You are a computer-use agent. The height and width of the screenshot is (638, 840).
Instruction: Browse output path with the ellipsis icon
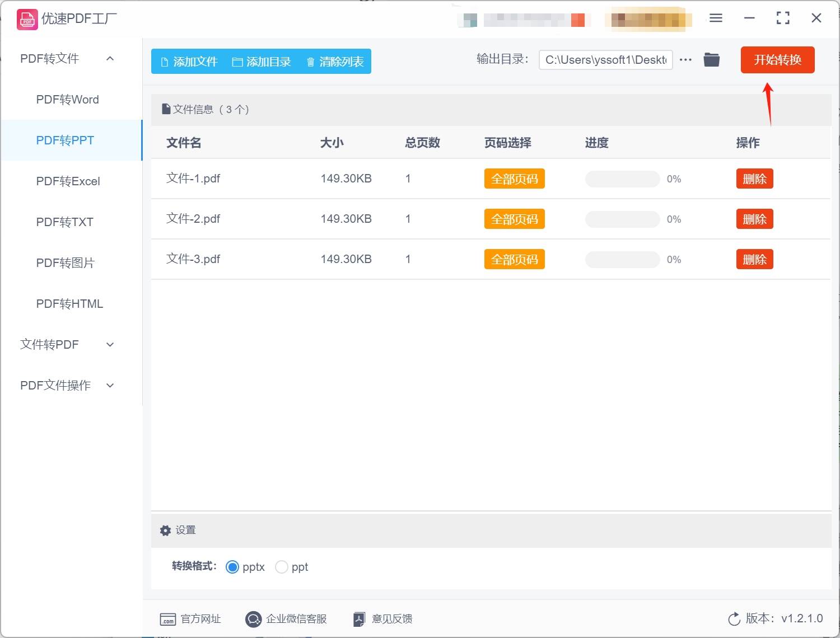pyautogui.click(x=685, y=59)
